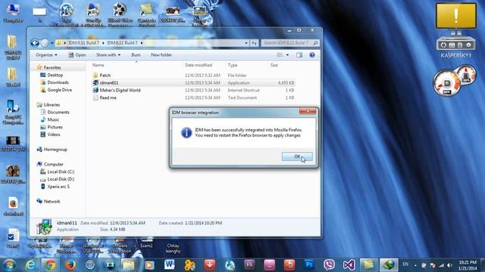Click the EN language indicator
Viewport: 485px width, 272px height.
[x=405, y=264]
